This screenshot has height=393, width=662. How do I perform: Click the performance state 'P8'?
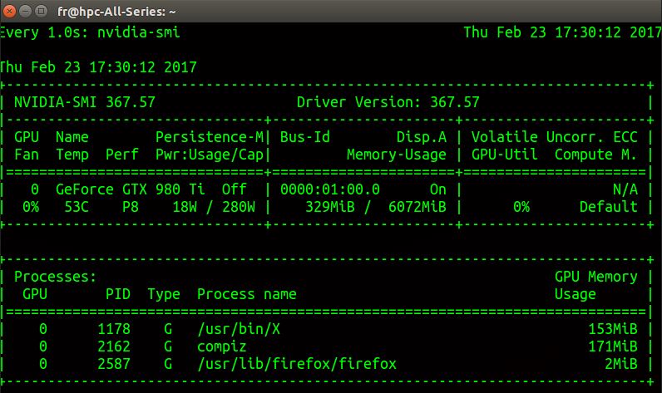[x=131, y=207]
